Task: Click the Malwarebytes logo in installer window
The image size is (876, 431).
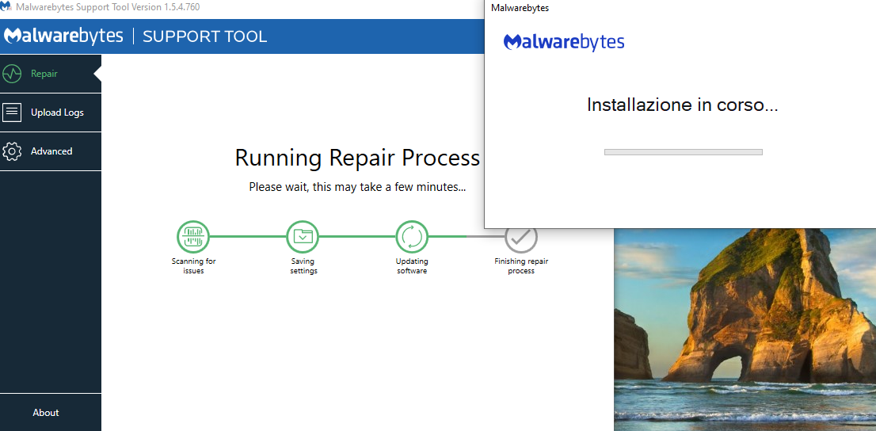Action: click(x=564, y=43)
